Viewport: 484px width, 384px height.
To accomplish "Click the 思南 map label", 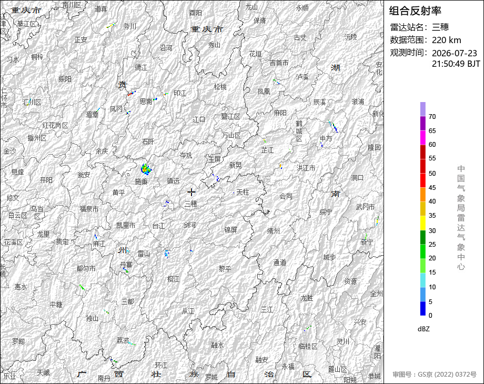I will (146, 101).
